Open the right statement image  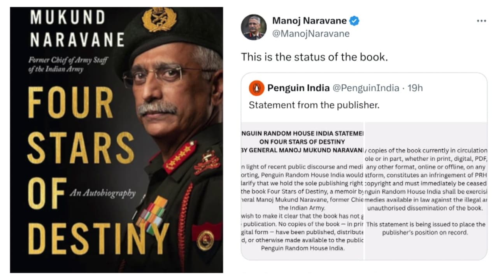[x=426, y=191]
